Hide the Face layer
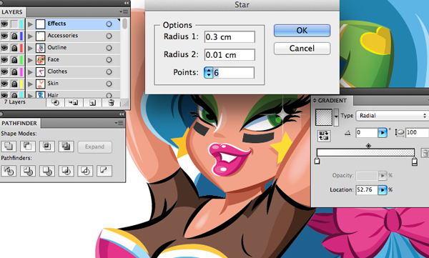 tap(4, 60)
